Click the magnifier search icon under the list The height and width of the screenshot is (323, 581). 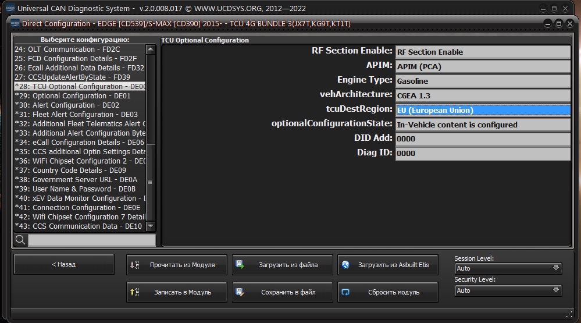click(x=20, y=240)
